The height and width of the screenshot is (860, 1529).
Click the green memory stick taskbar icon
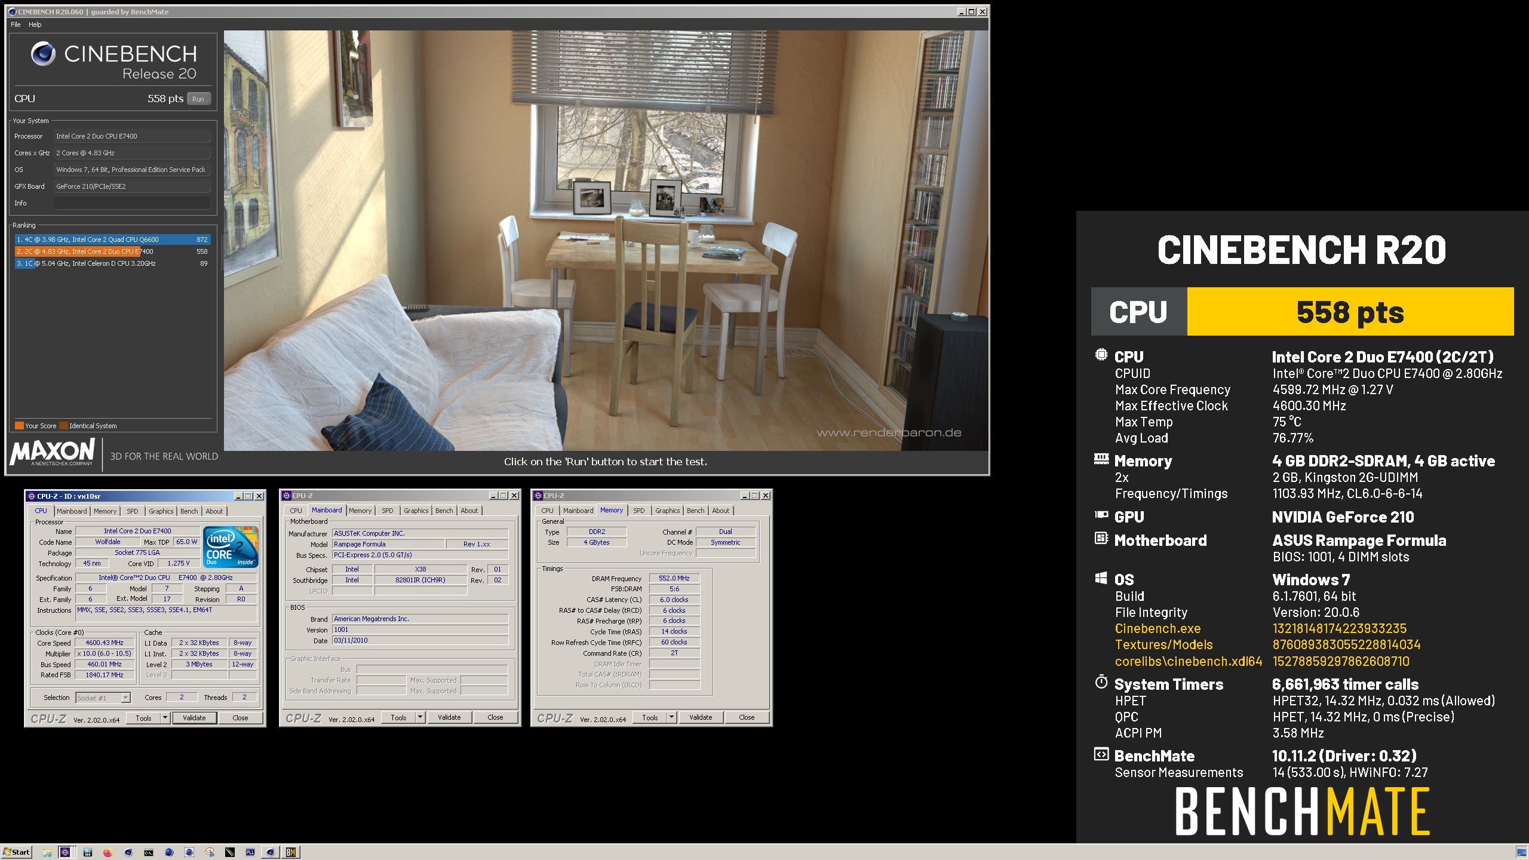tap(230, 852)
